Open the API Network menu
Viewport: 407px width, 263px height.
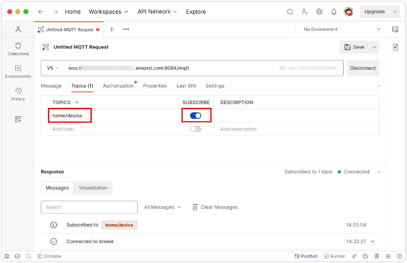pos(157,12)
